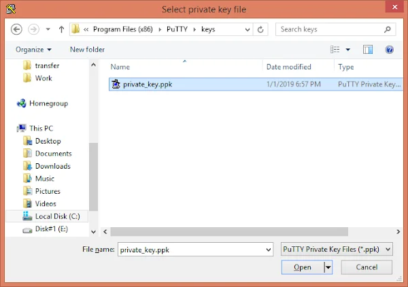This screenshot has height=287, width=408.
Task: Select Disk#1 (E:) drive
Action: click(x=51, y=229)
